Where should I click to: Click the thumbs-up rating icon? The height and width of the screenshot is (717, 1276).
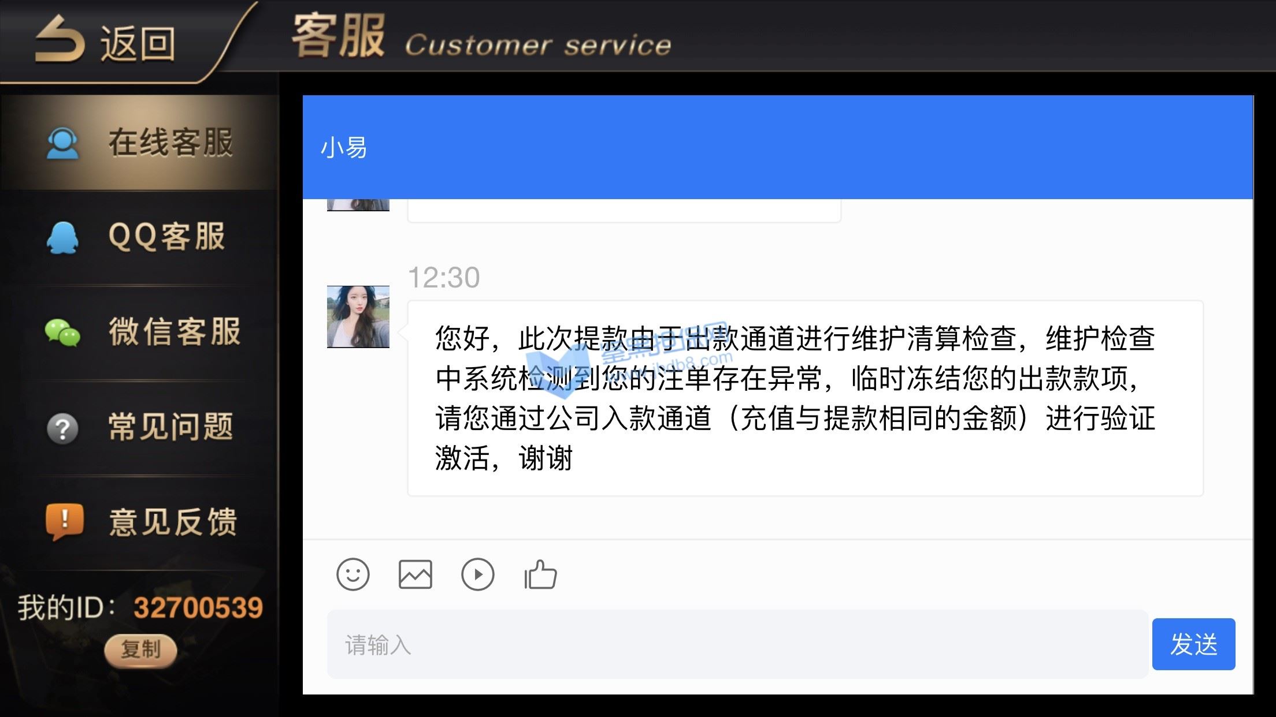pos(540,574)
